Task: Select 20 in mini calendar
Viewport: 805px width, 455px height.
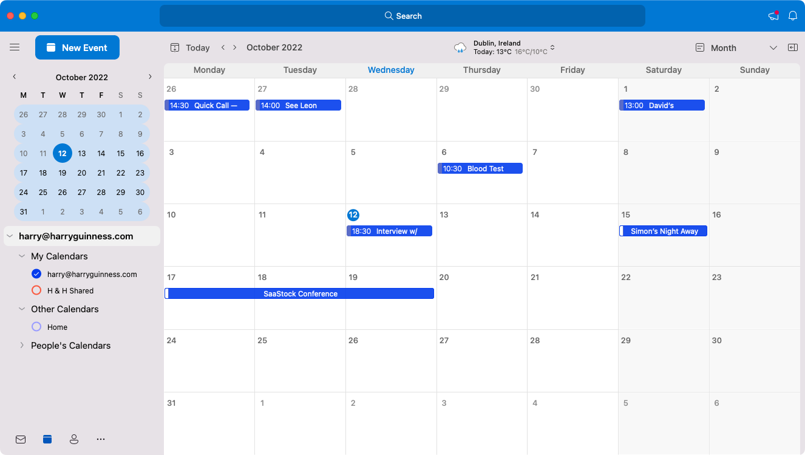Action: pos(82,173)
